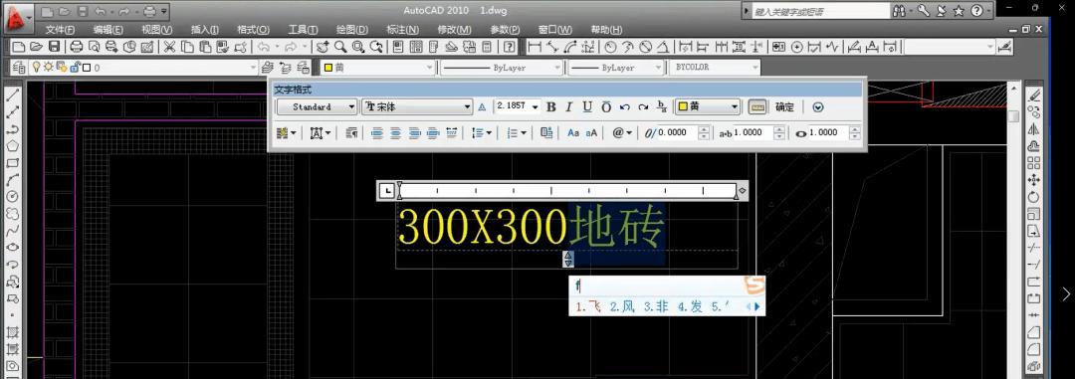
Task: Select the Mirror tool in modify toolbar
Action: click(1034, 129)
